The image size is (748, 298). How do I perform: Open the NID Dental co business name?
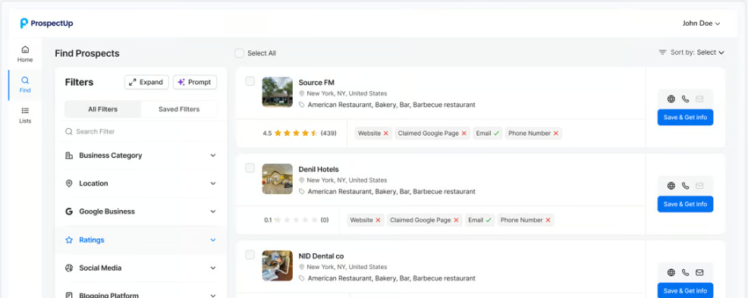pyautogui.click(x=321, y=256)
